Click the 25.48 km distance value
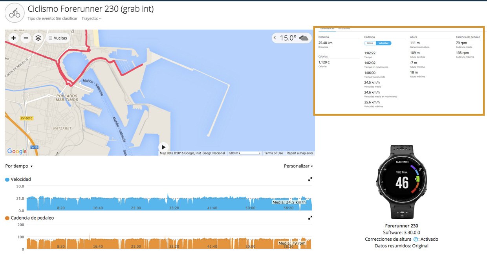This screenshot has height=263, width=487. click(x=326, y=43)
